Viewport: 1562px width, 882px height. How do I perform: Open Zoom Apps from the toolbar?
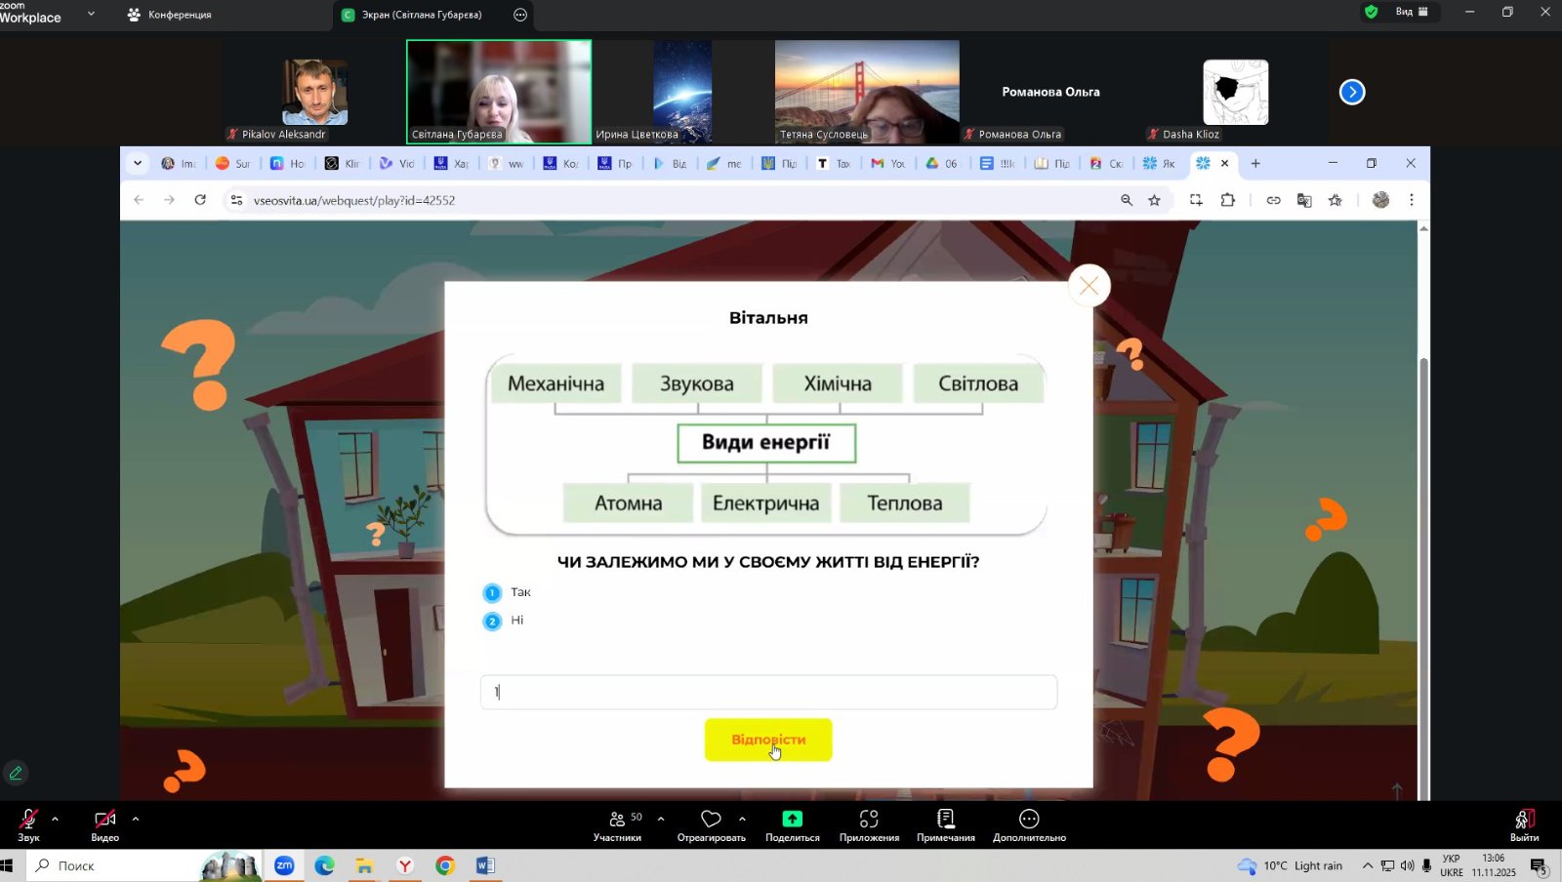coord(868,820)
